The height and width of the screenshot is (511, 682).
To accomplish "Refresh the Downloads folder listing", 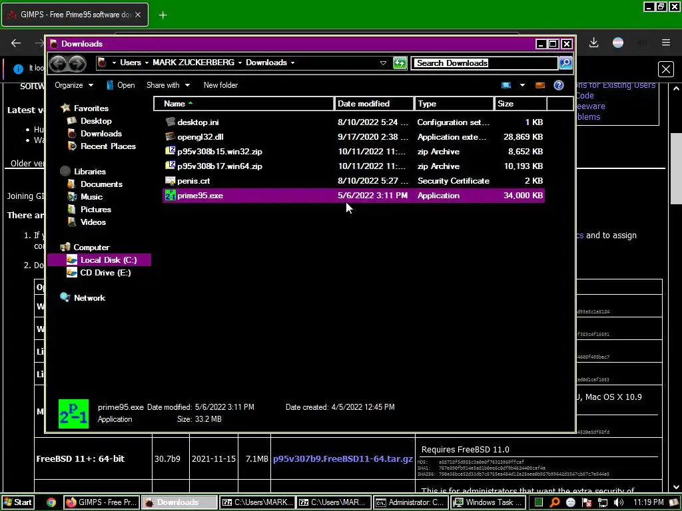I will pos(400,63).
